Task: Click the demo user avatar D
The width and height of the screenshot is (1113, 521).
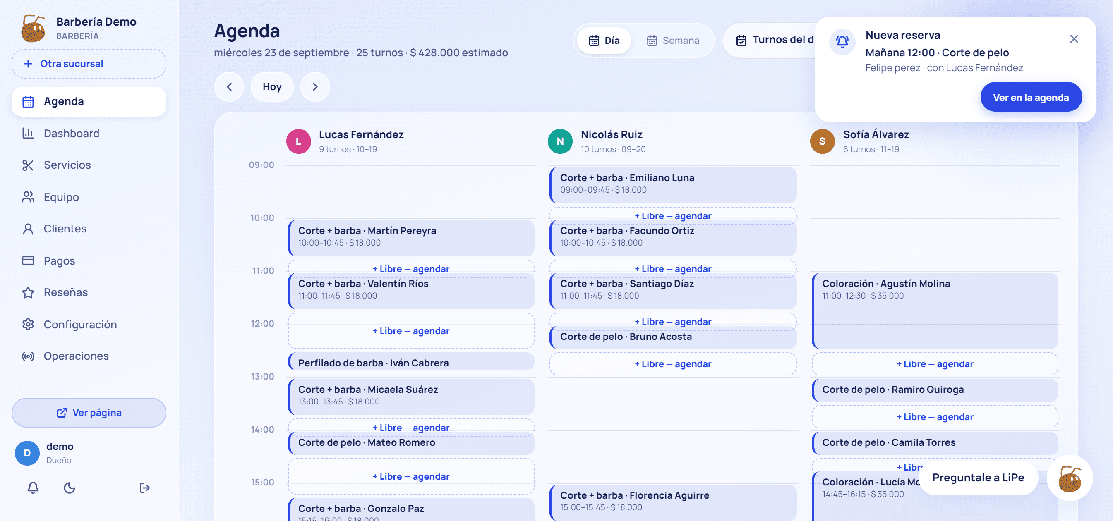Action: click(27, 453)
